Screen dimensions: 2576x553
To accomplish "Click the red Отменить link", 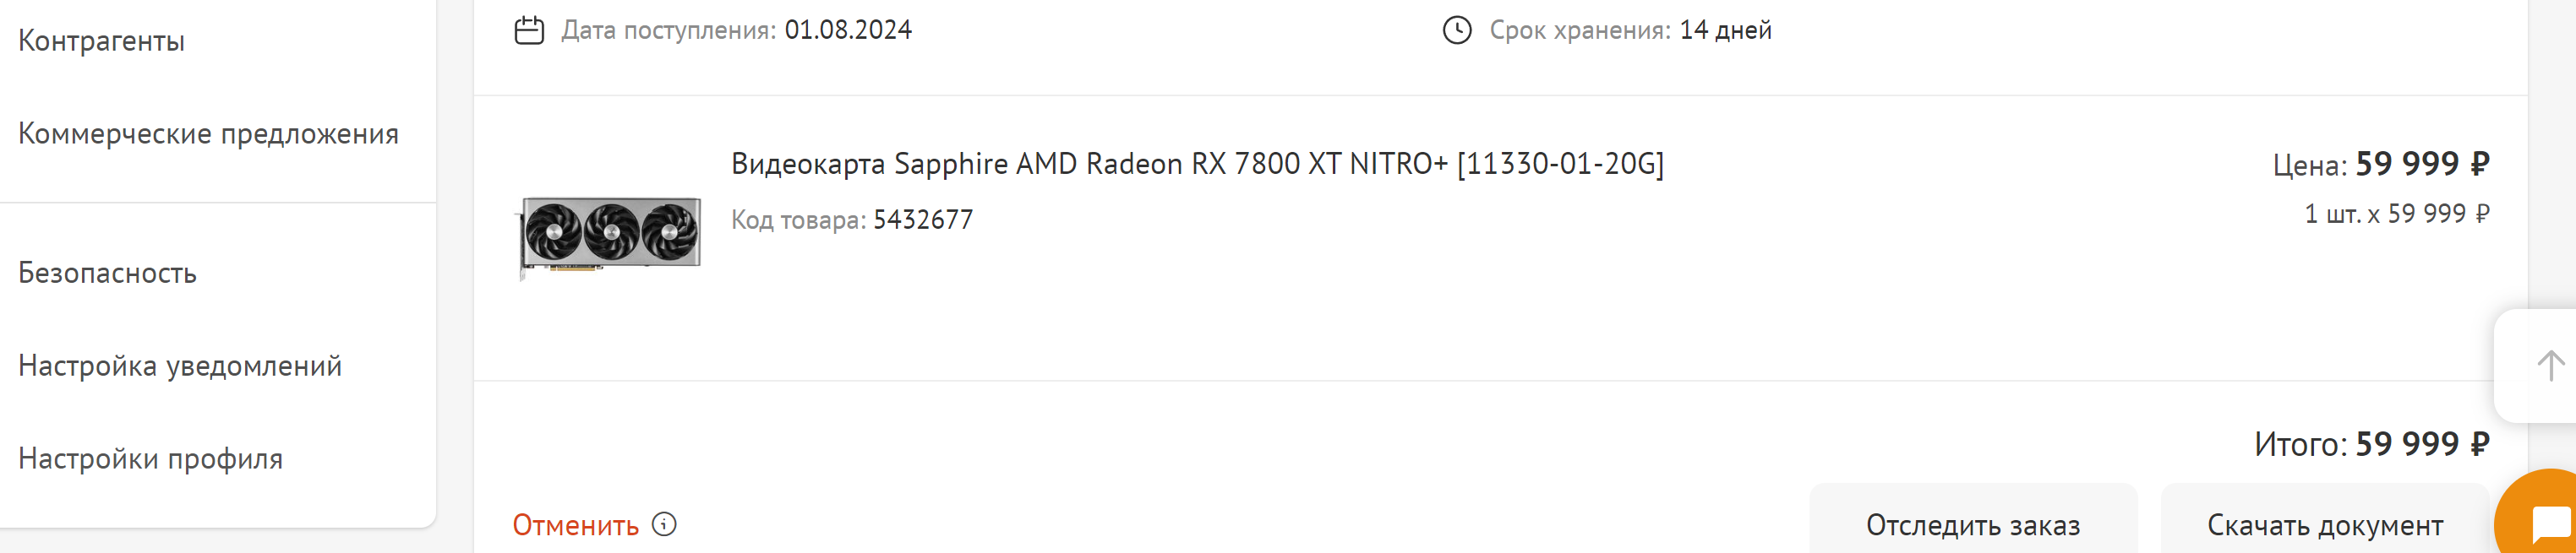I will (575, 525).
